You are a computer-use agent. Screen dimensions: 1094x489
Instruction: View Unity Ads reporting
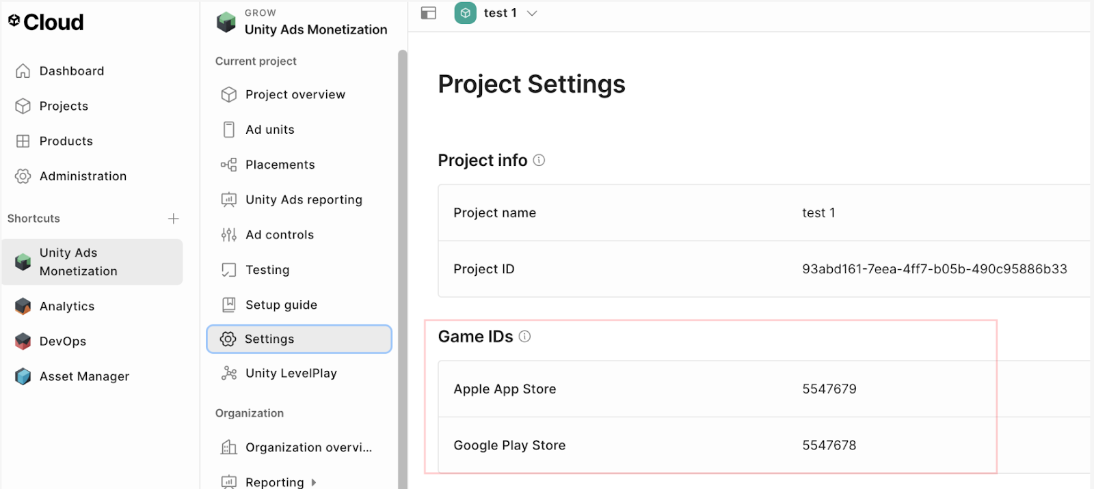click(304, 199)
